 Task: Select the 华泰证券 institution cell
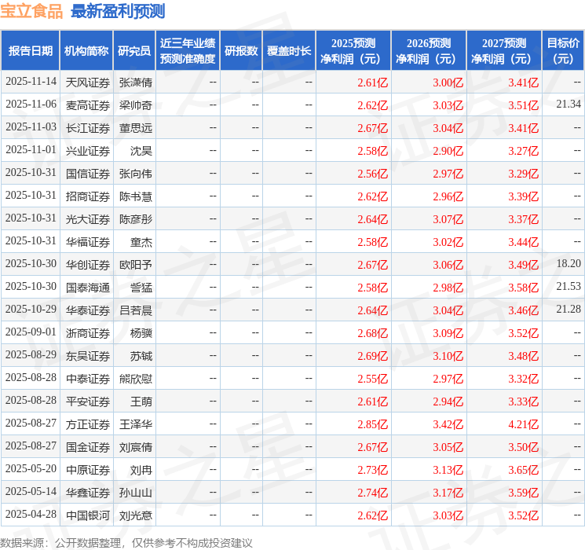[88, 310]
